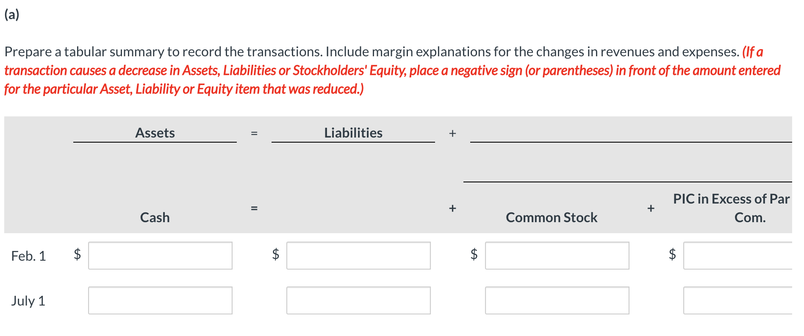Viewport: 804px width, 336px height.
Task: Select the Common Stock column label
Action: click(x=552, y=218)
